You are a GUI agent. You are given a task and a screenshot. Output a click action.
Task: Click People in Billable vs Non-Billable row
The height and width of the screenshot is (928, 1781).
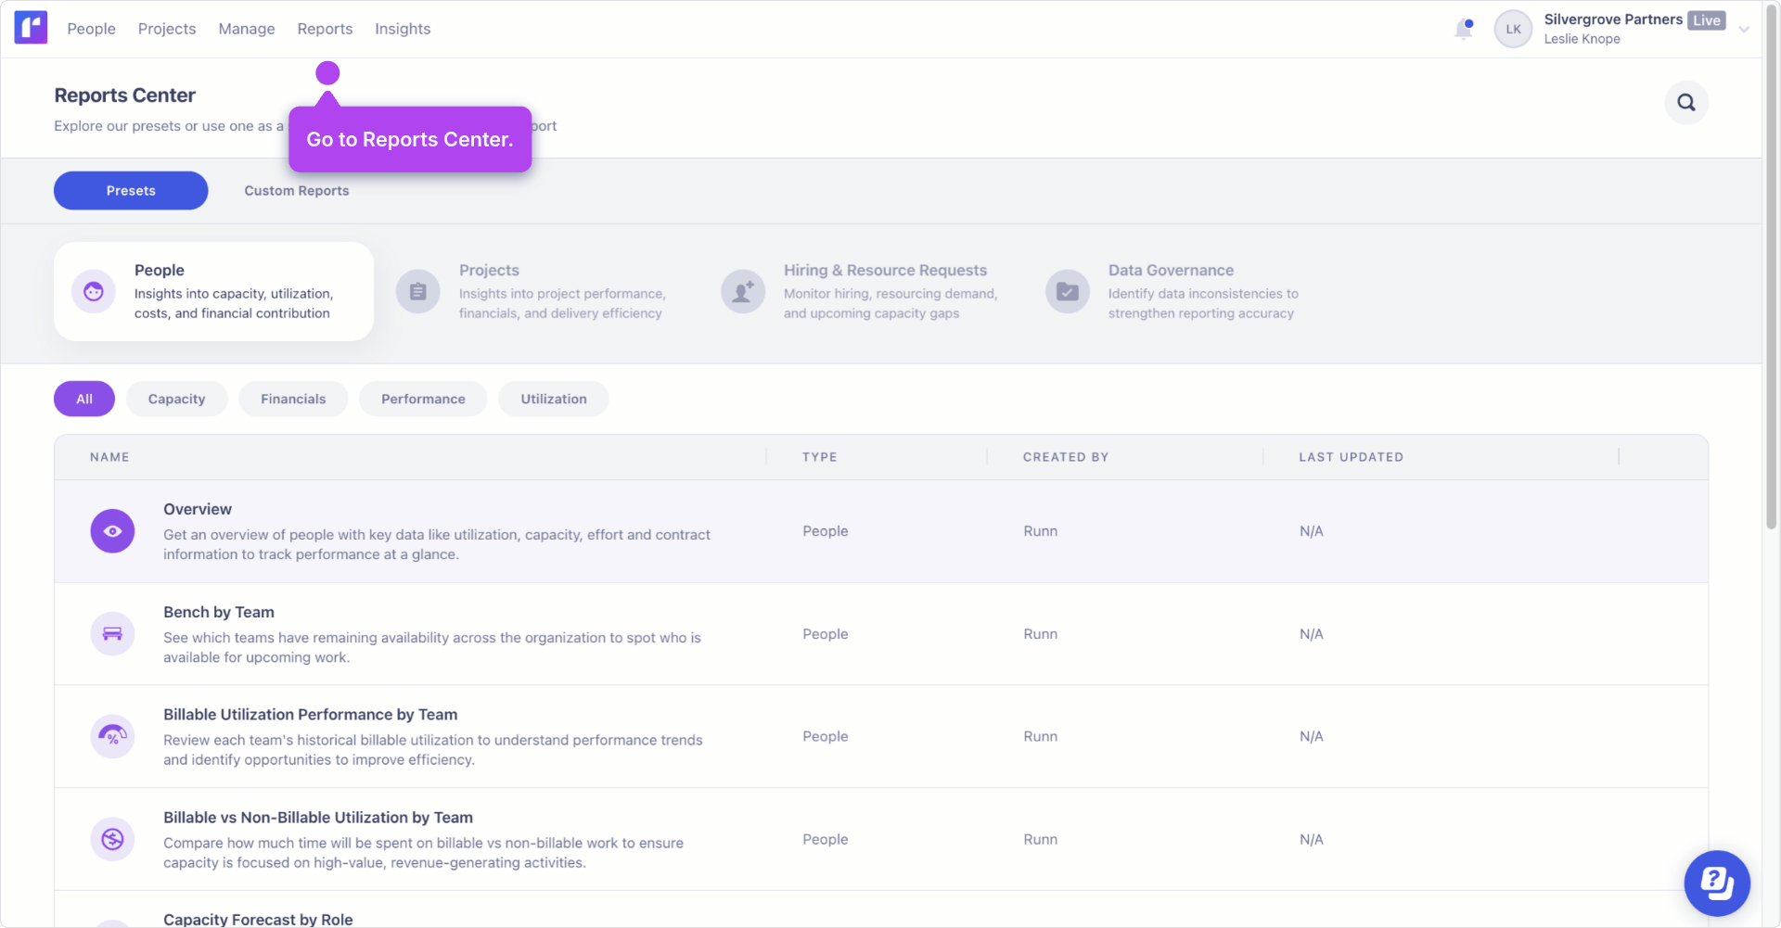(826, 839)
